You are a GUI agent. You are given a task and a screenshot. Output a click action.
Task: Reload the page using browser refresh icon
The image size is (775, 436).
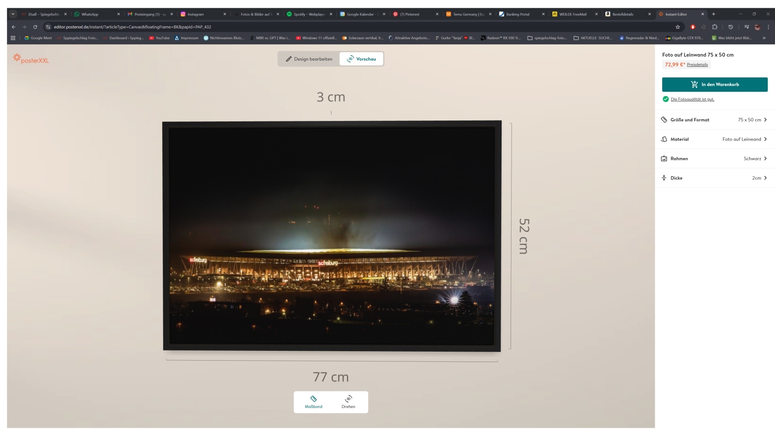coord(35,27)
